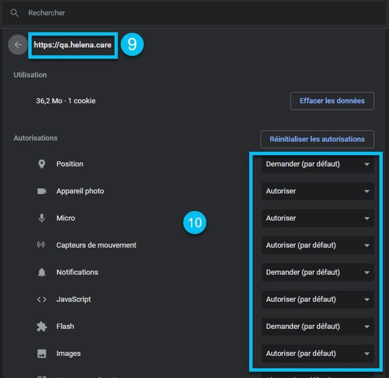
Task: Click the Capteurs de mouvement label
Action: (x=96, y=246)
